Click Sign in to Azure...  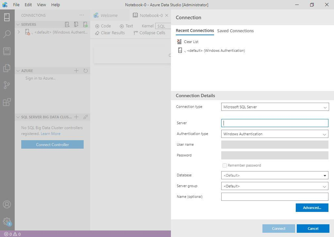pos(41,78)
